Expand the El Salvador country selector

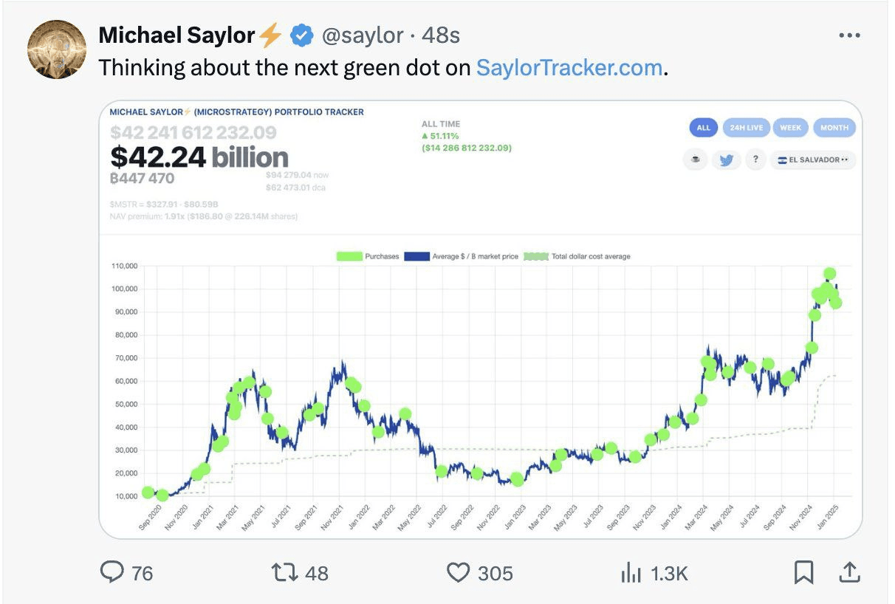(x=813, y=159)
